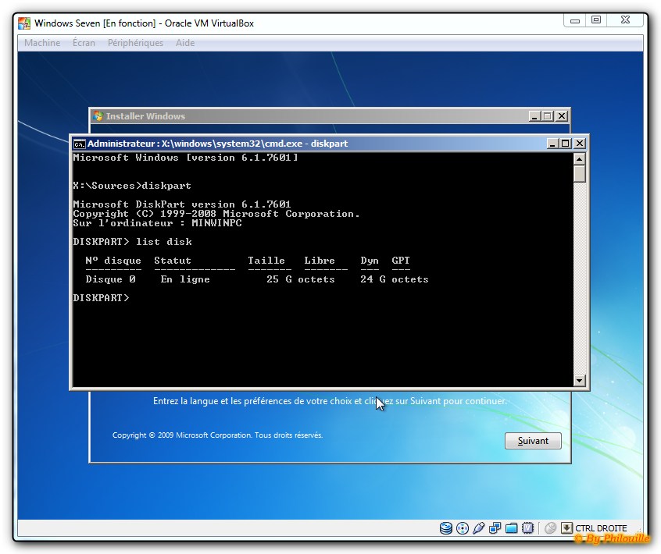Click the Installer Windows title bar icon
The image size is (661, 554).
point(98,116)
